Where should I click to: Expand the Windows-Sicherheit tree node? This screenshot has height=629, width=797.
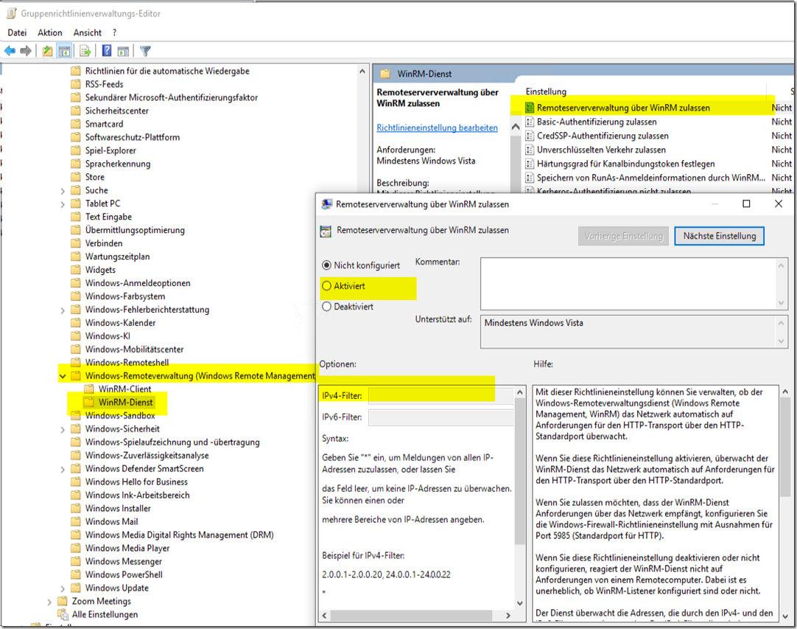pos(63,429)
